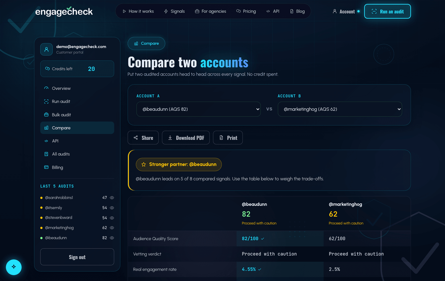Open Billing in sidebar
This screenshot has width=445, height=281.
pos(77,167)
